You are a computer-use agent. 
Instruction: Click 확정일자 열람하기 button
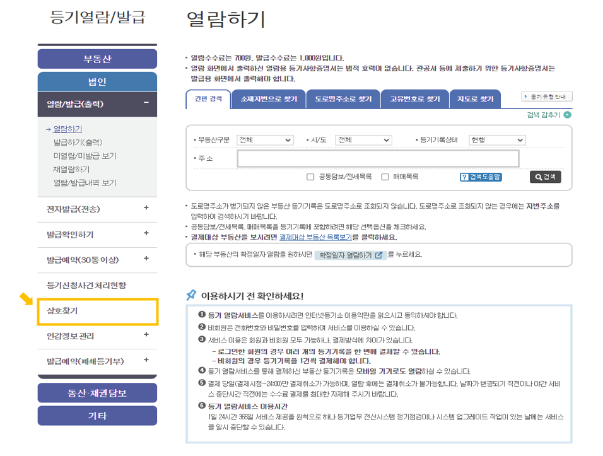coord(350,255)
